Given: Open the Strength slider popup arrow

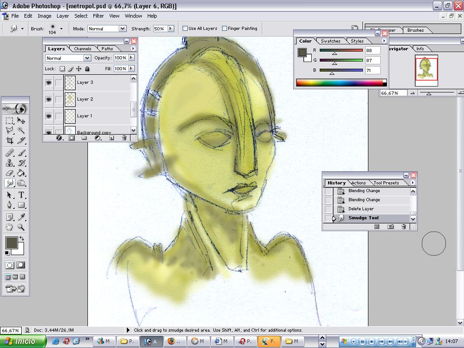Looking at the screenshot, I should point(171,29).
